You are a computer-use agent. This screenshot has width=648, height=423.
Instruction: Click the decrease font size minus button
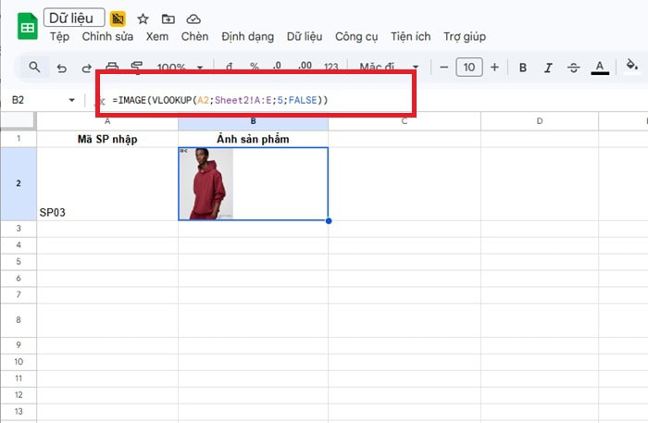(x=444, y=68)
